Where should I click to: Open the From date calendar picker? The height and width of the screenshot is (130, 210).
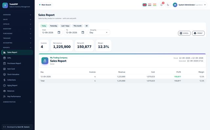pos(59,32)
